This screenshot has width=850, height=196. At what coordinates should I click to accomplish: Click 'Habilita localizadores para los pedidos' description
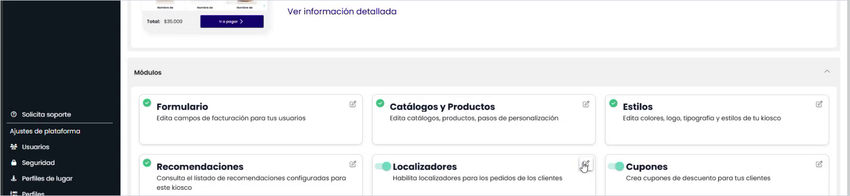(x=477, y=178)
